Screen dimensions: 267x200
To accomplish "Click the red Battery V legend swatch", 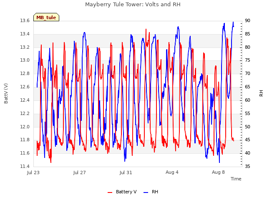I will tap(110, 192).
